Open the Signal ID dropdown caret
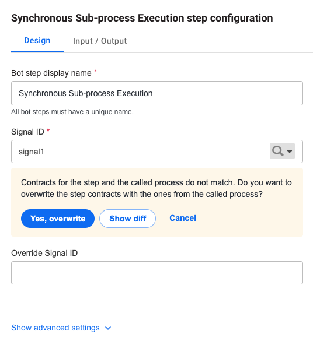Viewport: 313px width, 345px height. click(290, 152)
